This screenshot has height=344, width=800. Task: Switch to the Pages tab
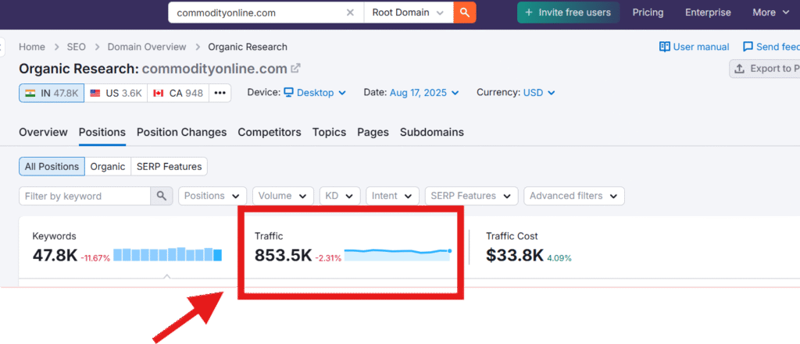pos(373,132)
